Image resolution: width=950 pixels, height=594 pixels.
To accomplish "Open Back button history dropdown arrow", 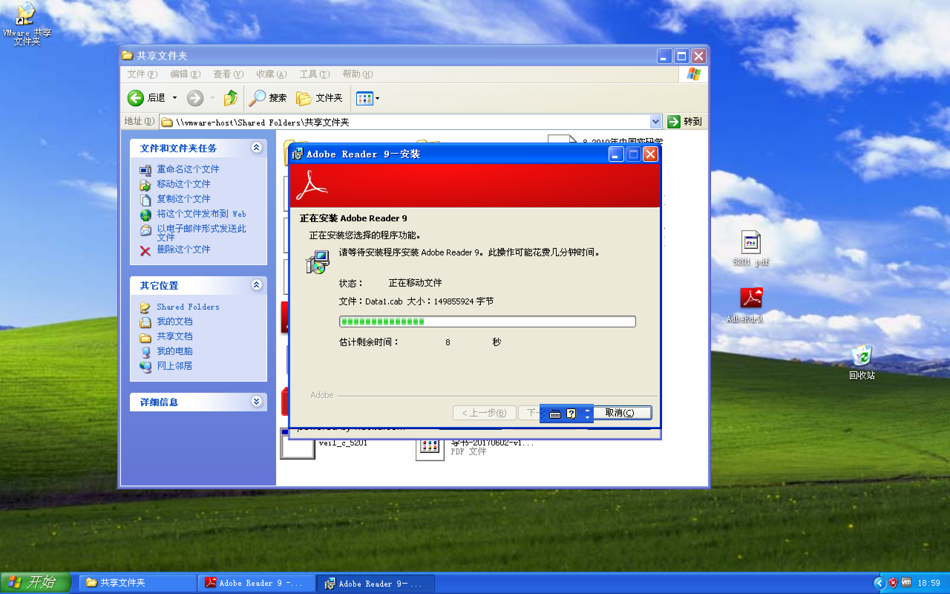I will tap(175, 98).
